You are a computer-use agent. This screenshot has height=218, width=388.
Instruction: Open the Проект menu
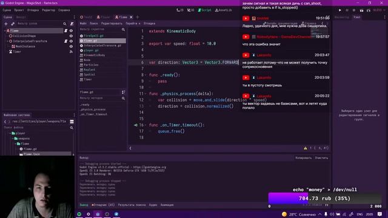[x=19, y=10]
